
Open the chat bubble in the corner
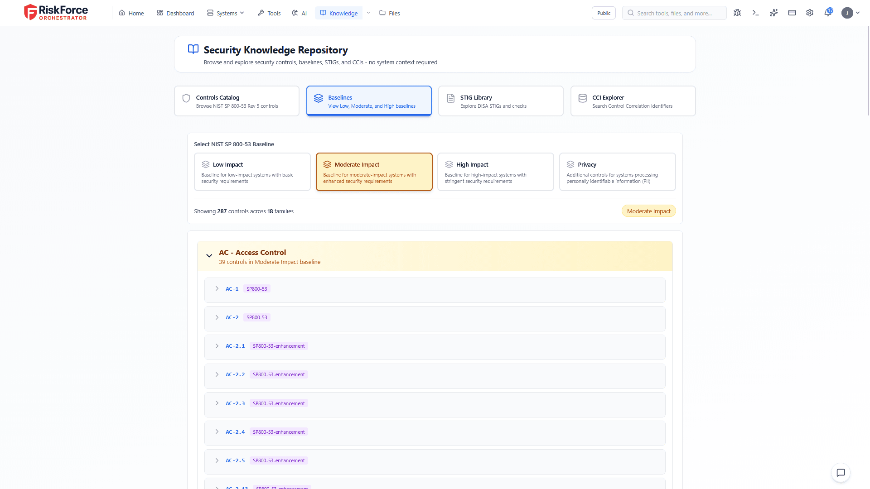tap(841, 473)
